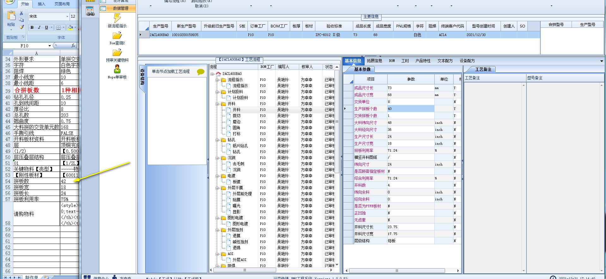The width and height of the screenshot is (606, 279).
Task: Toggle Bold formatting
Action: pos(32,27)
